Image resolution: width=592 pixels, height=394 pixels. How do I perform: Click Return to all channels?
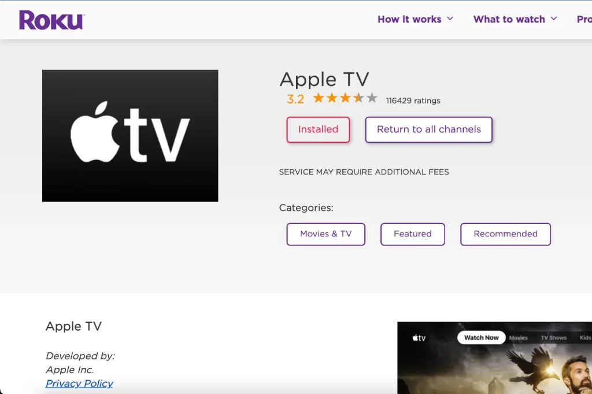click(428, 129)
